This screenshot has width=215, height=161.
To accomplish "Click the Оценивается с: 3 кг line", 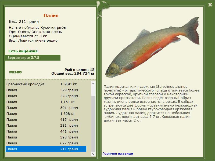I will 28,36.
